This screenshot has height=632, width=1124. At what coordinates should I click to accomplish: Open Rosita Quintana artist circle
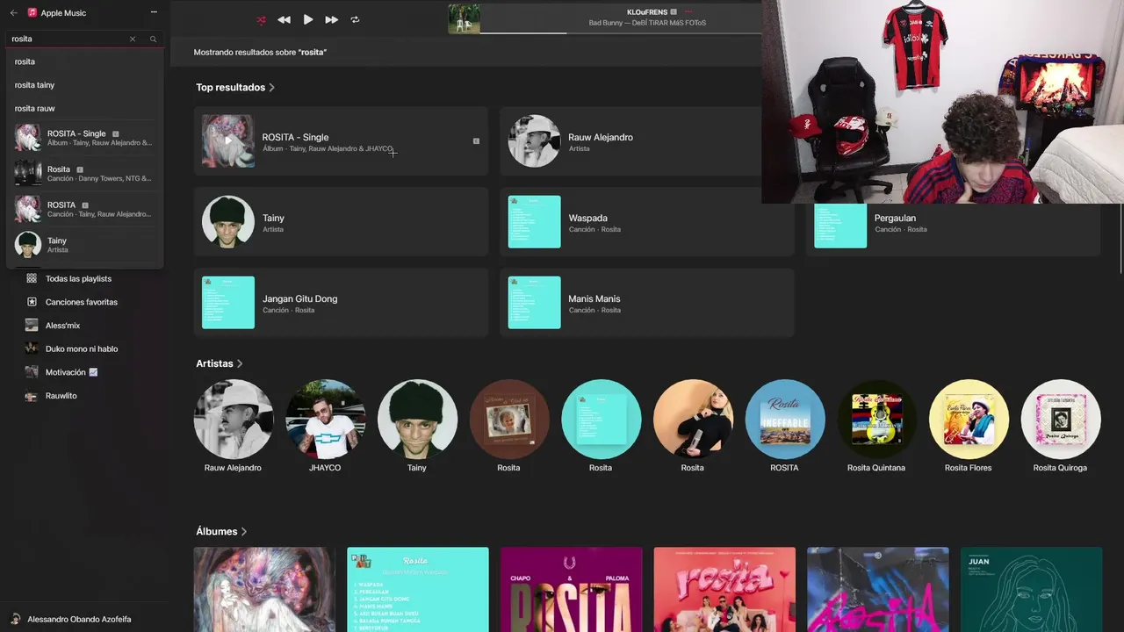876,419
